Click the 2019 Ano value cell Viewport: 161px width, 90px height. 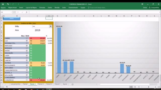click(37, 30)
